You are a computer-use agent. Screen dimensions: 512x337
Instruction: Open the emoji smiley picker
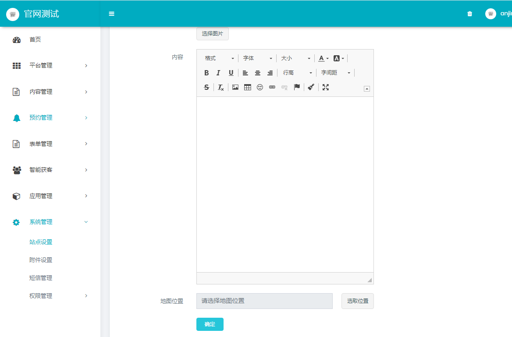click(260, 87)
